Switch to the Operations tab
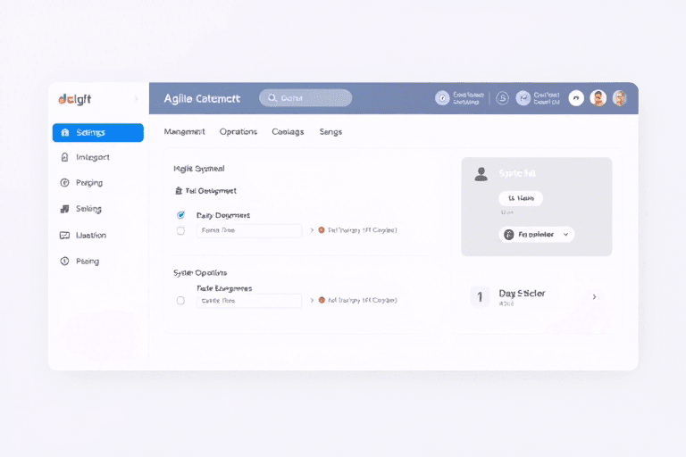 point(238,132)
